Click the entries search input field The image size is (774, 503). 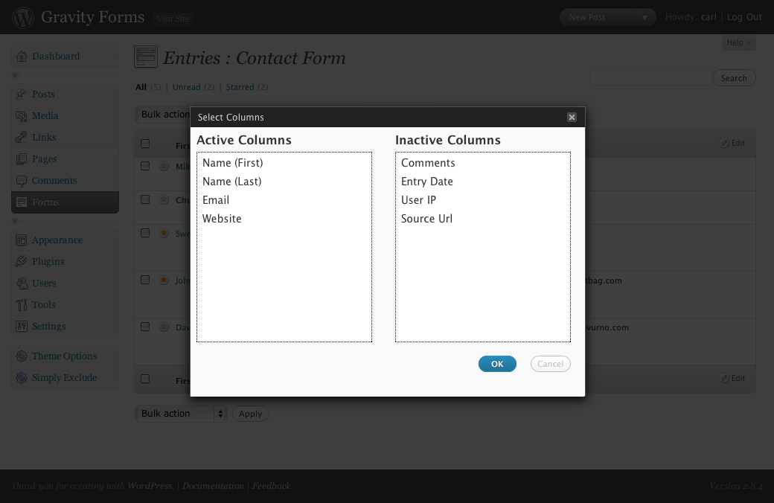point(650,78)
